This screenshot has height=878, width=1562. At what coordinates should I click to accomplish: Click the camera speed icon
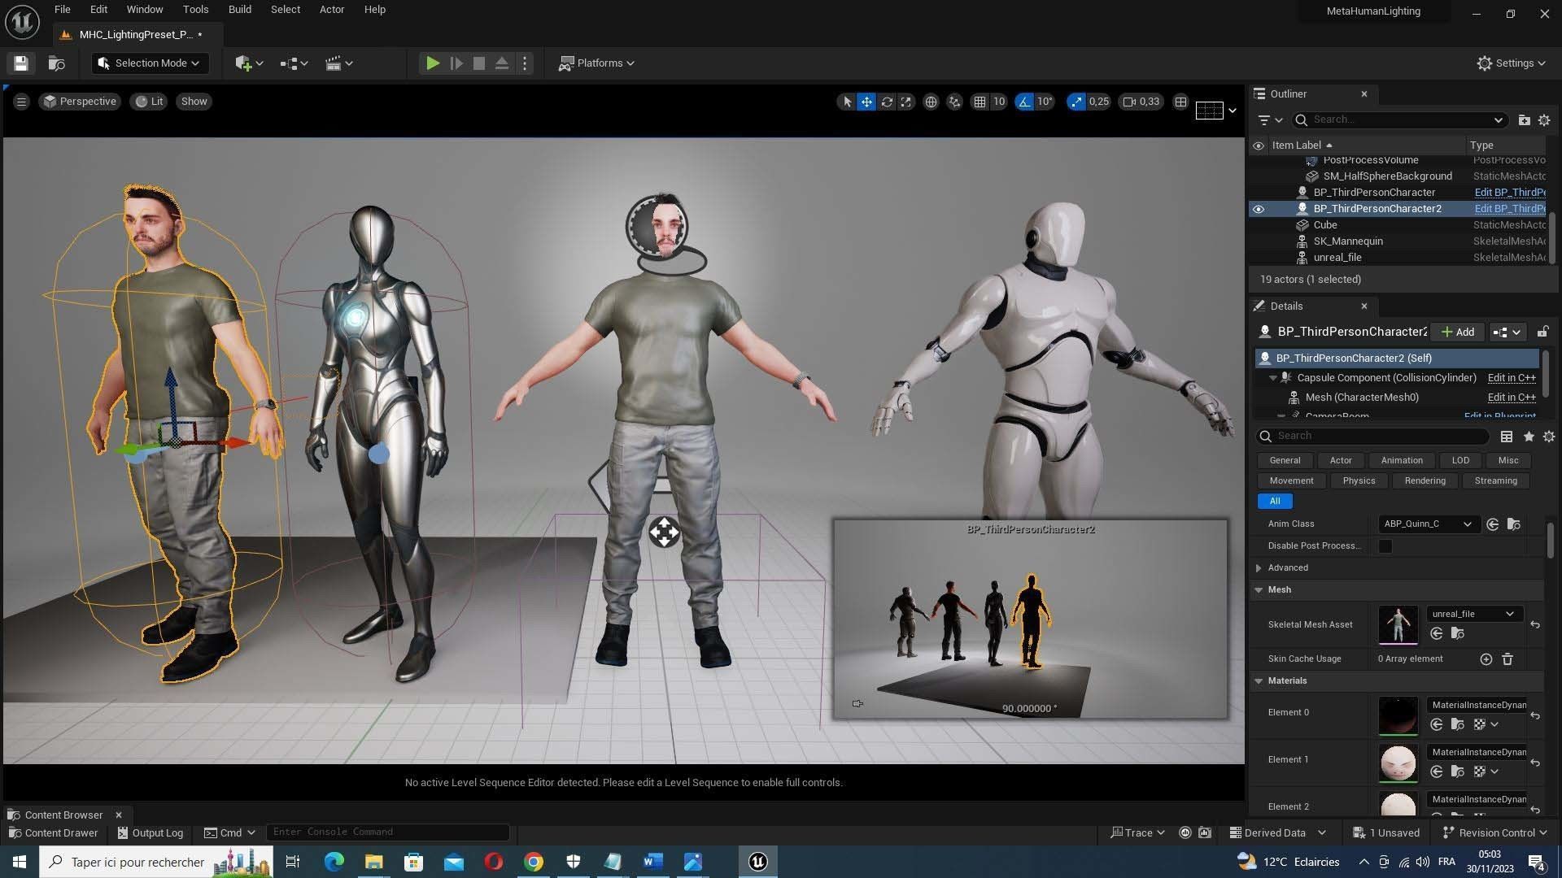tap(1130, 102)
